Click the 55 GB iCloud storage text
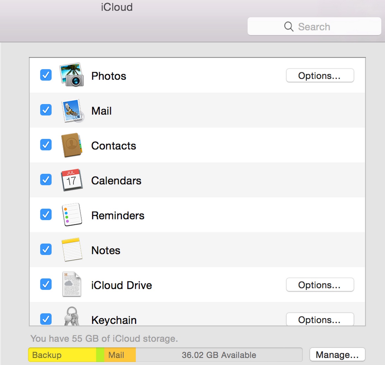The width and height of the screenshot is (385, 365). 104,338
